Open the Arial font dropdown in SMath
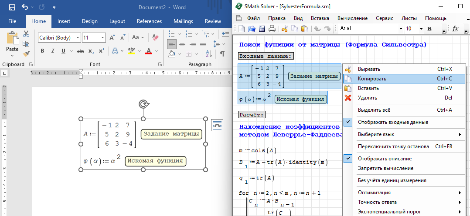Viewport: 470px width, 216px height. (401, 29)
